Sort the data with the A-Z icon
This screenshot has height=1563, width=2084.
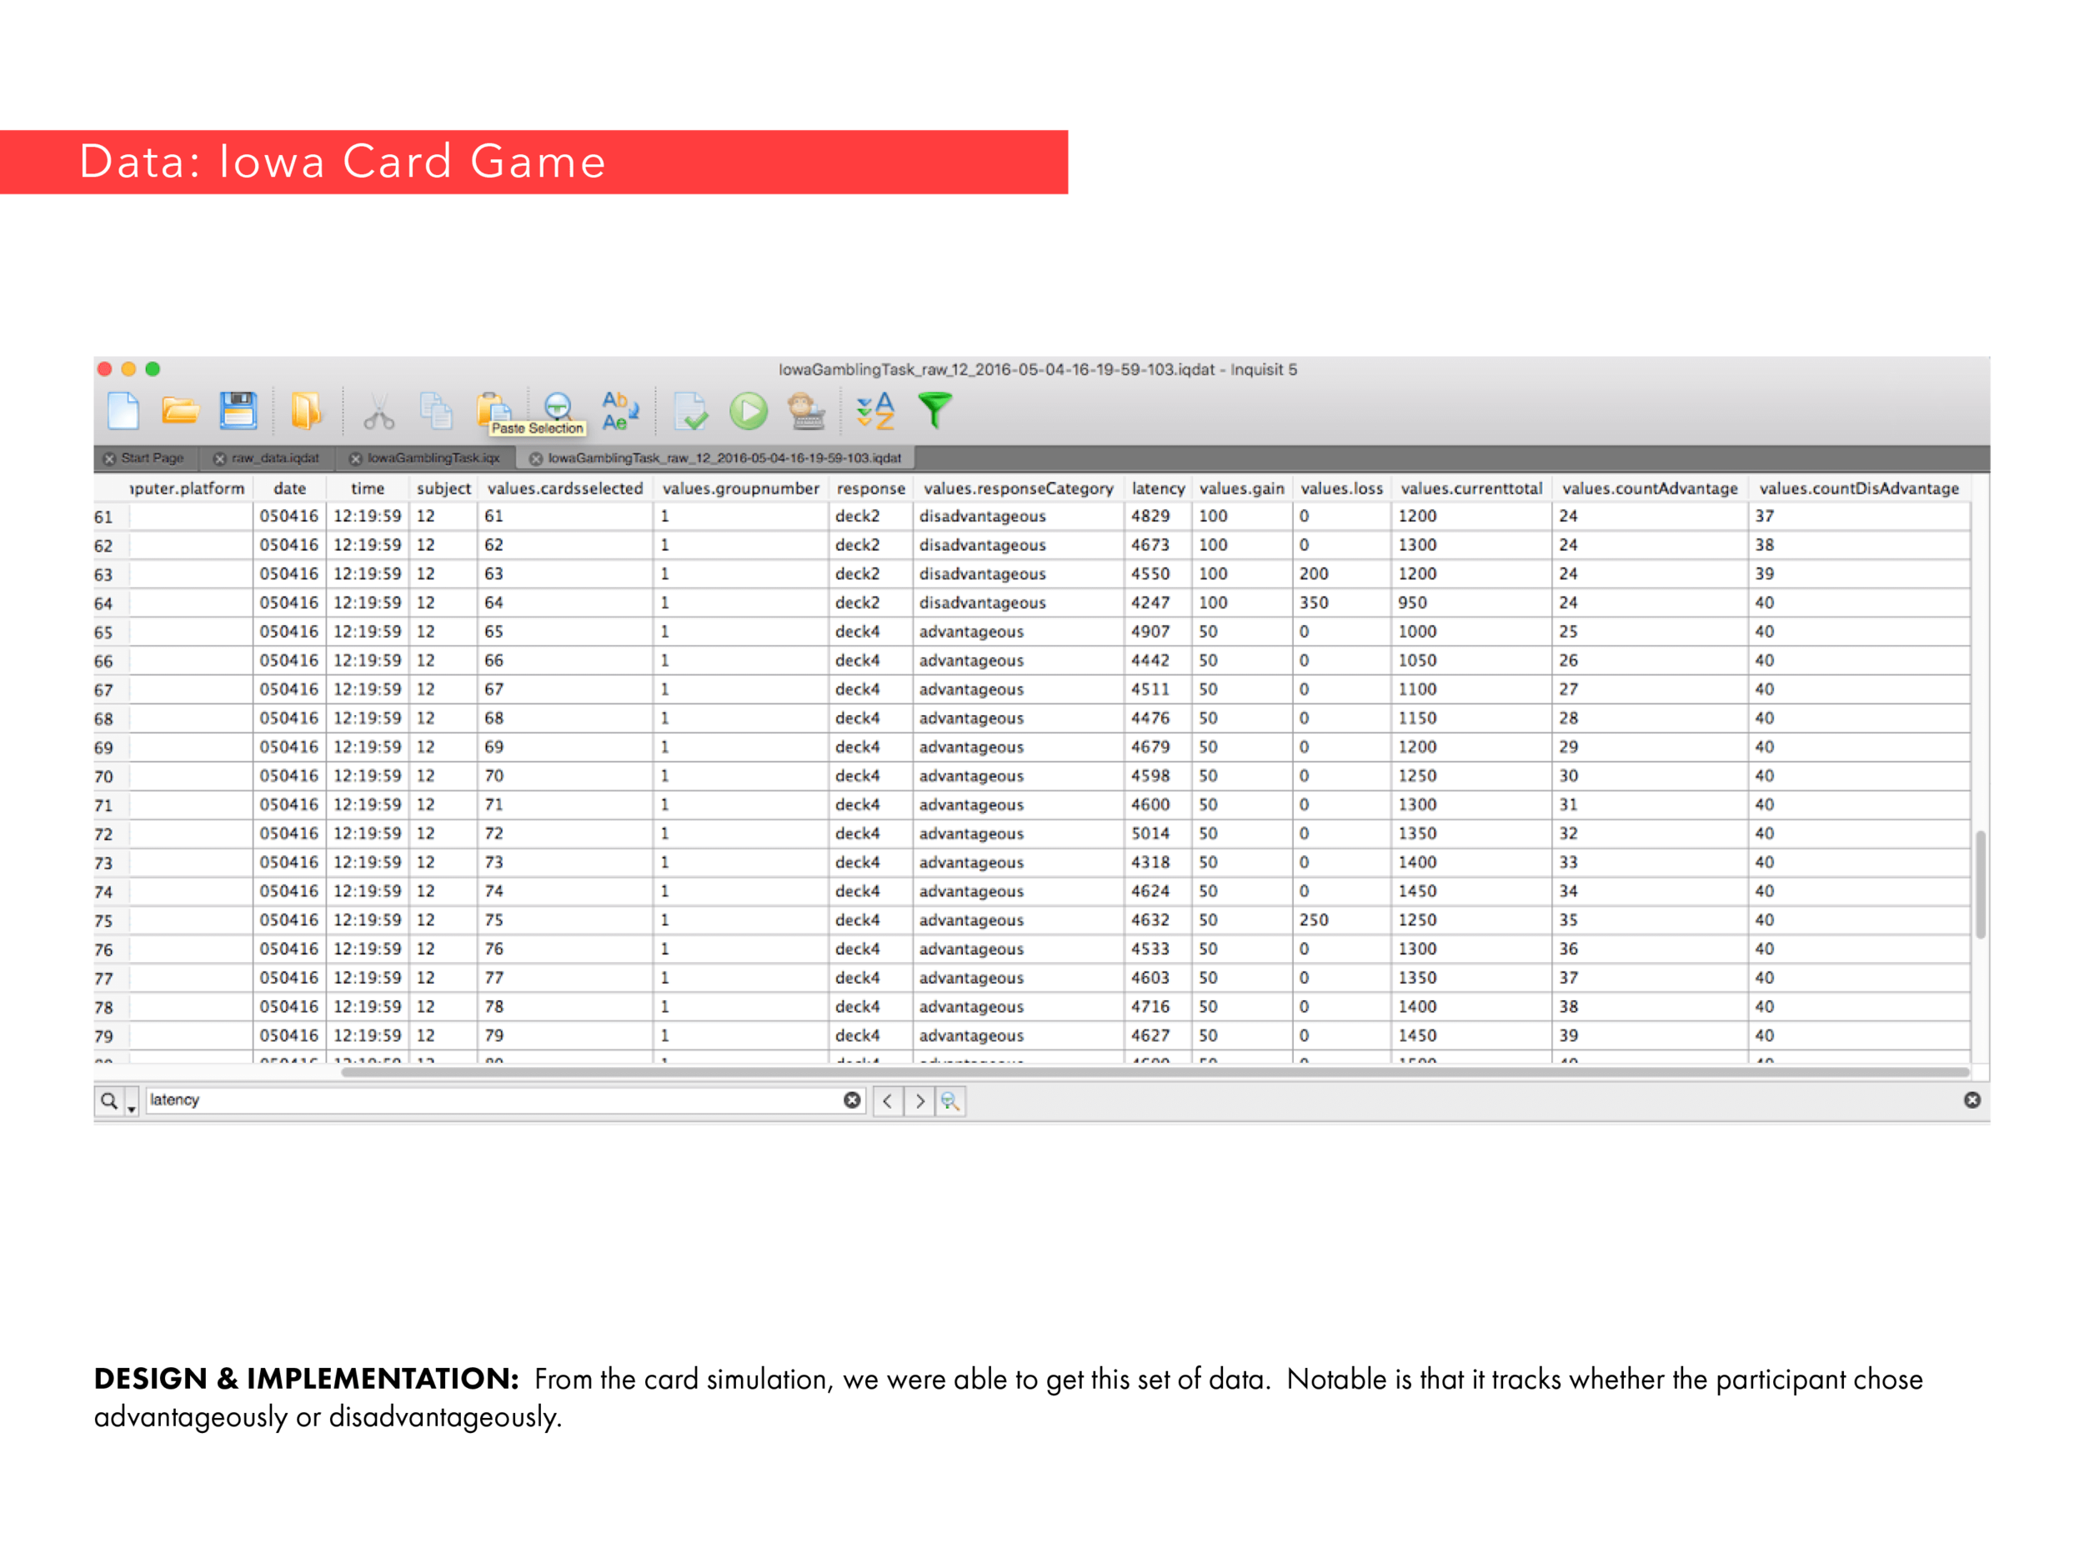pyautogui.click(x=875, y=411)
